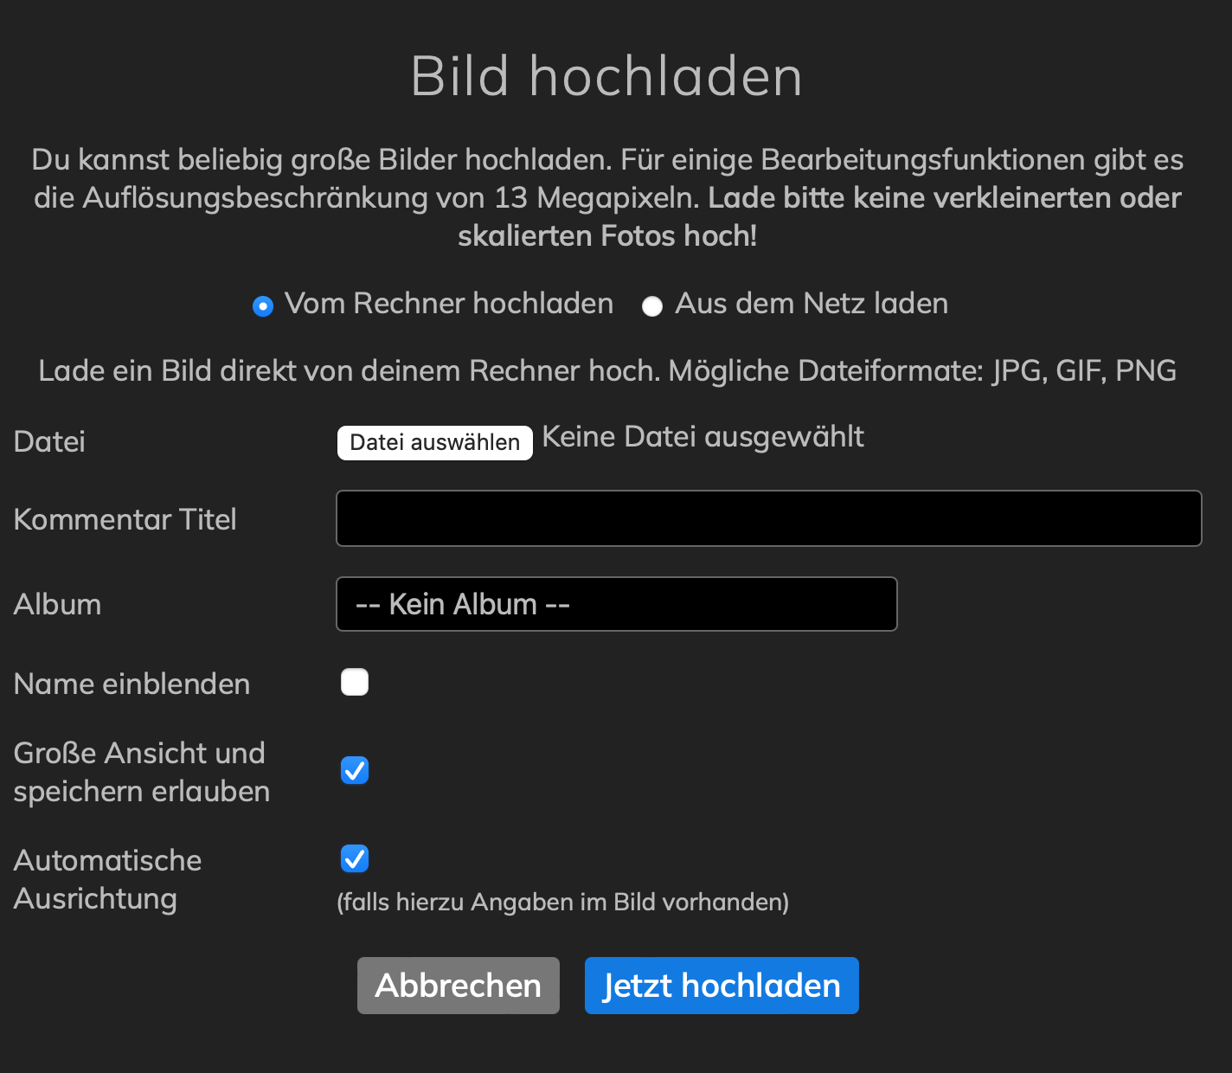Click the '(falls hierzu Angaben im Bild vorhanden)' hint
The width and height of the screenshot is (1232, 1073).
point(562,903)
